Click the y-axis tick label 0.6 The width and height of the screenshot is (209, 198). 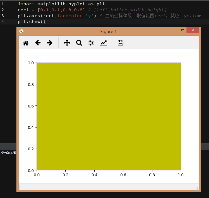(31, 106)
